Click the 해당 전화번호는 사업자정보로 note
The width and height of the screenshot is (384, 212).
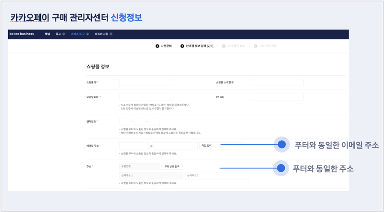pos(160,133)
